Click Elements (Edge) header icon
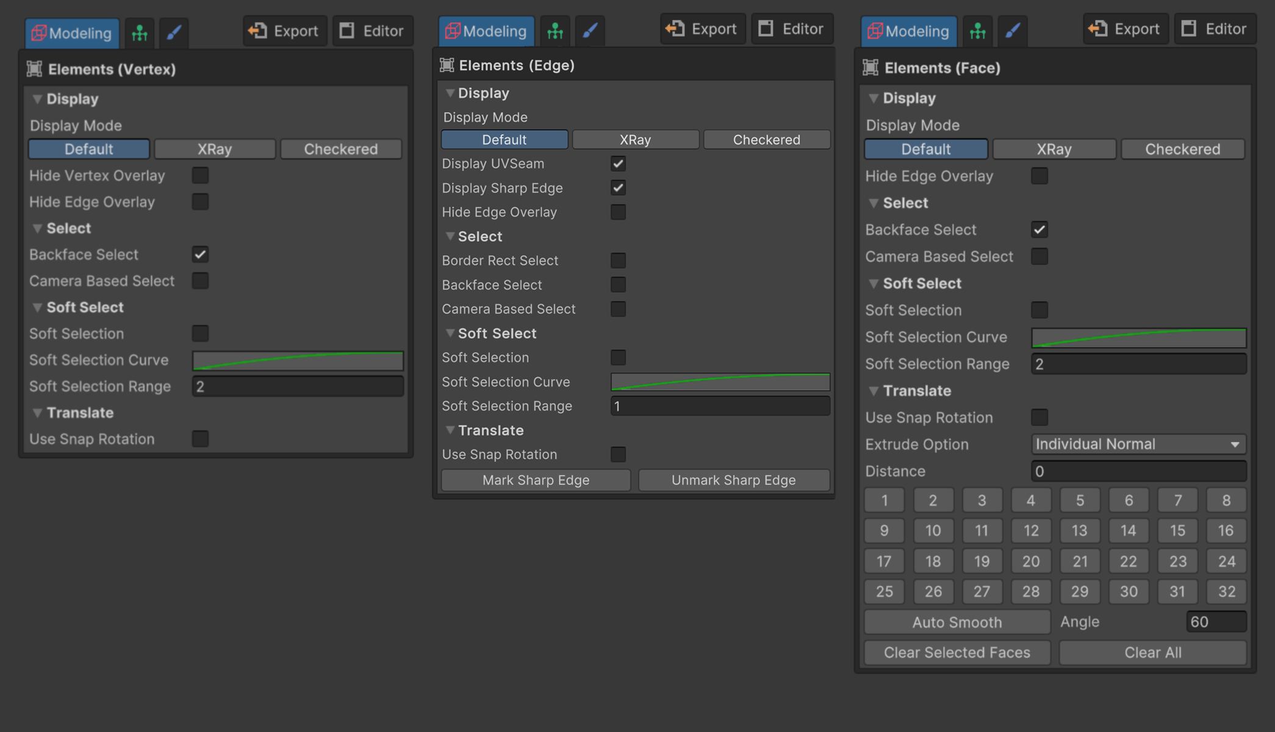This screenshot has height=732, width=1275. coord(447,65)
